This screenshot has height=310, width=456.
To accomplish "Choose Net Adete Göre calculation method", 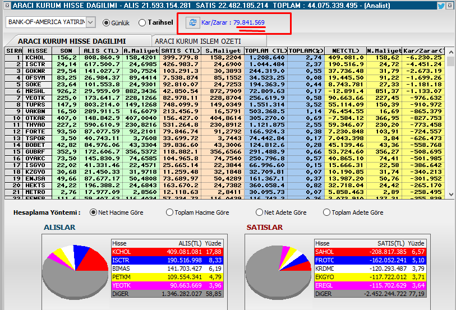I will (259, 212).
